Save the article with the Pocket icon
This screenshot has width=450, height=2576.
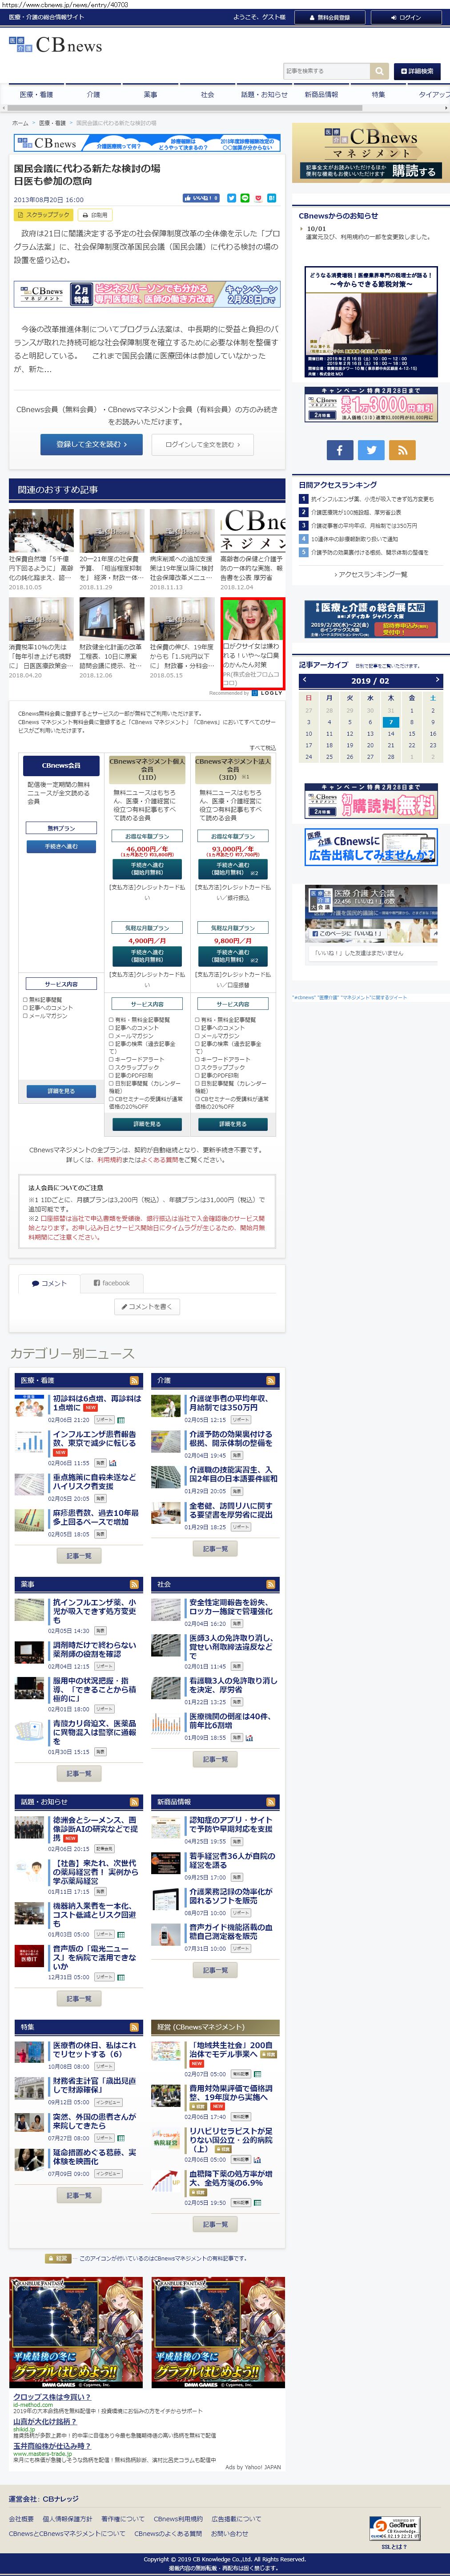[x=258, y=199]
